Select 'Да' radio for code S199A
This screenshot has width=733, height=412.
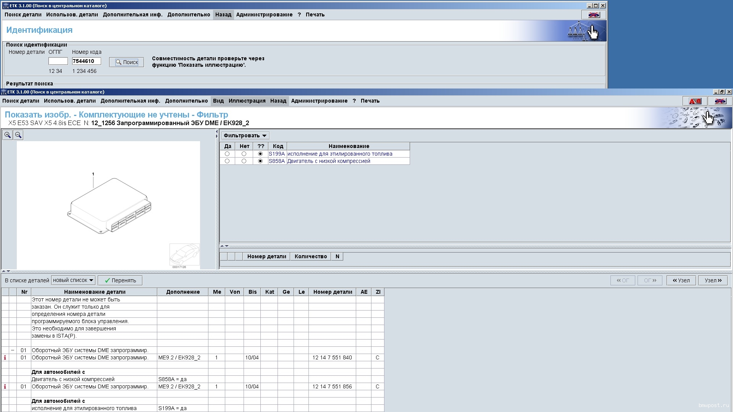pos(227,154)
